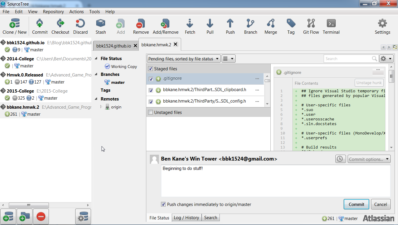398x225 pixels.
Task: Uncheck the .gitignore staged file checkbox
Action: (151, 79)
